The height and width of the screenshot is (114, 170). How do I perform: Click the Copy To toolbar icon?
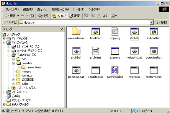pos(93,16)
